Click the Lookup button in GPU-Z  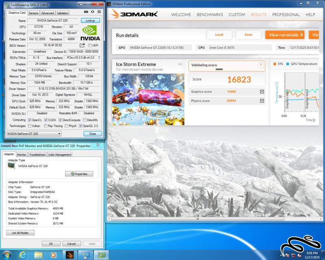(90, 20)
